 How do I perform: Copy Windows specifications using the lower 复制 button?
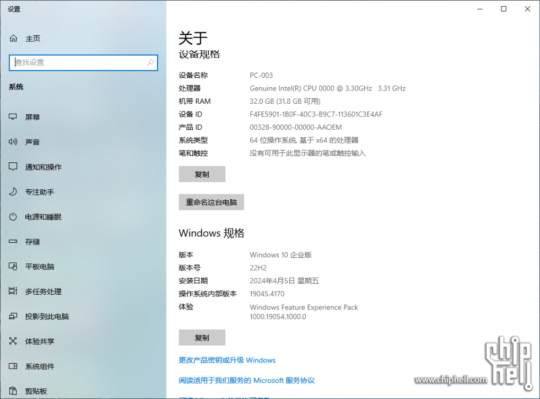202,337
